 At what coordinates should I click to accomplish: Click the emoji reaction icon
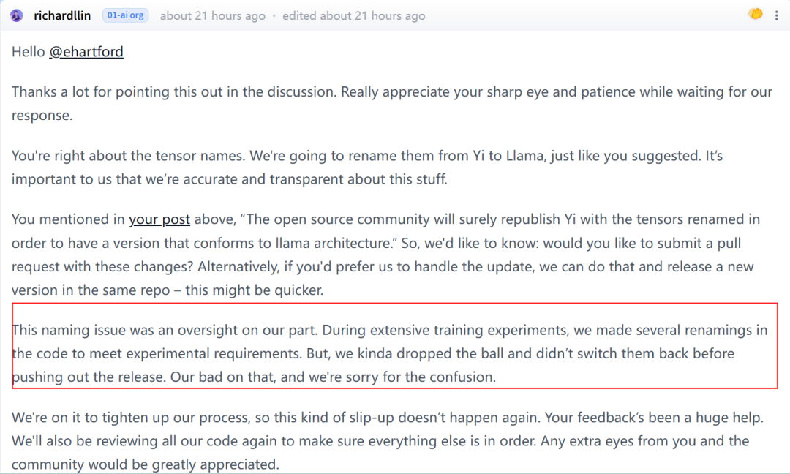[x=756, y=14]
